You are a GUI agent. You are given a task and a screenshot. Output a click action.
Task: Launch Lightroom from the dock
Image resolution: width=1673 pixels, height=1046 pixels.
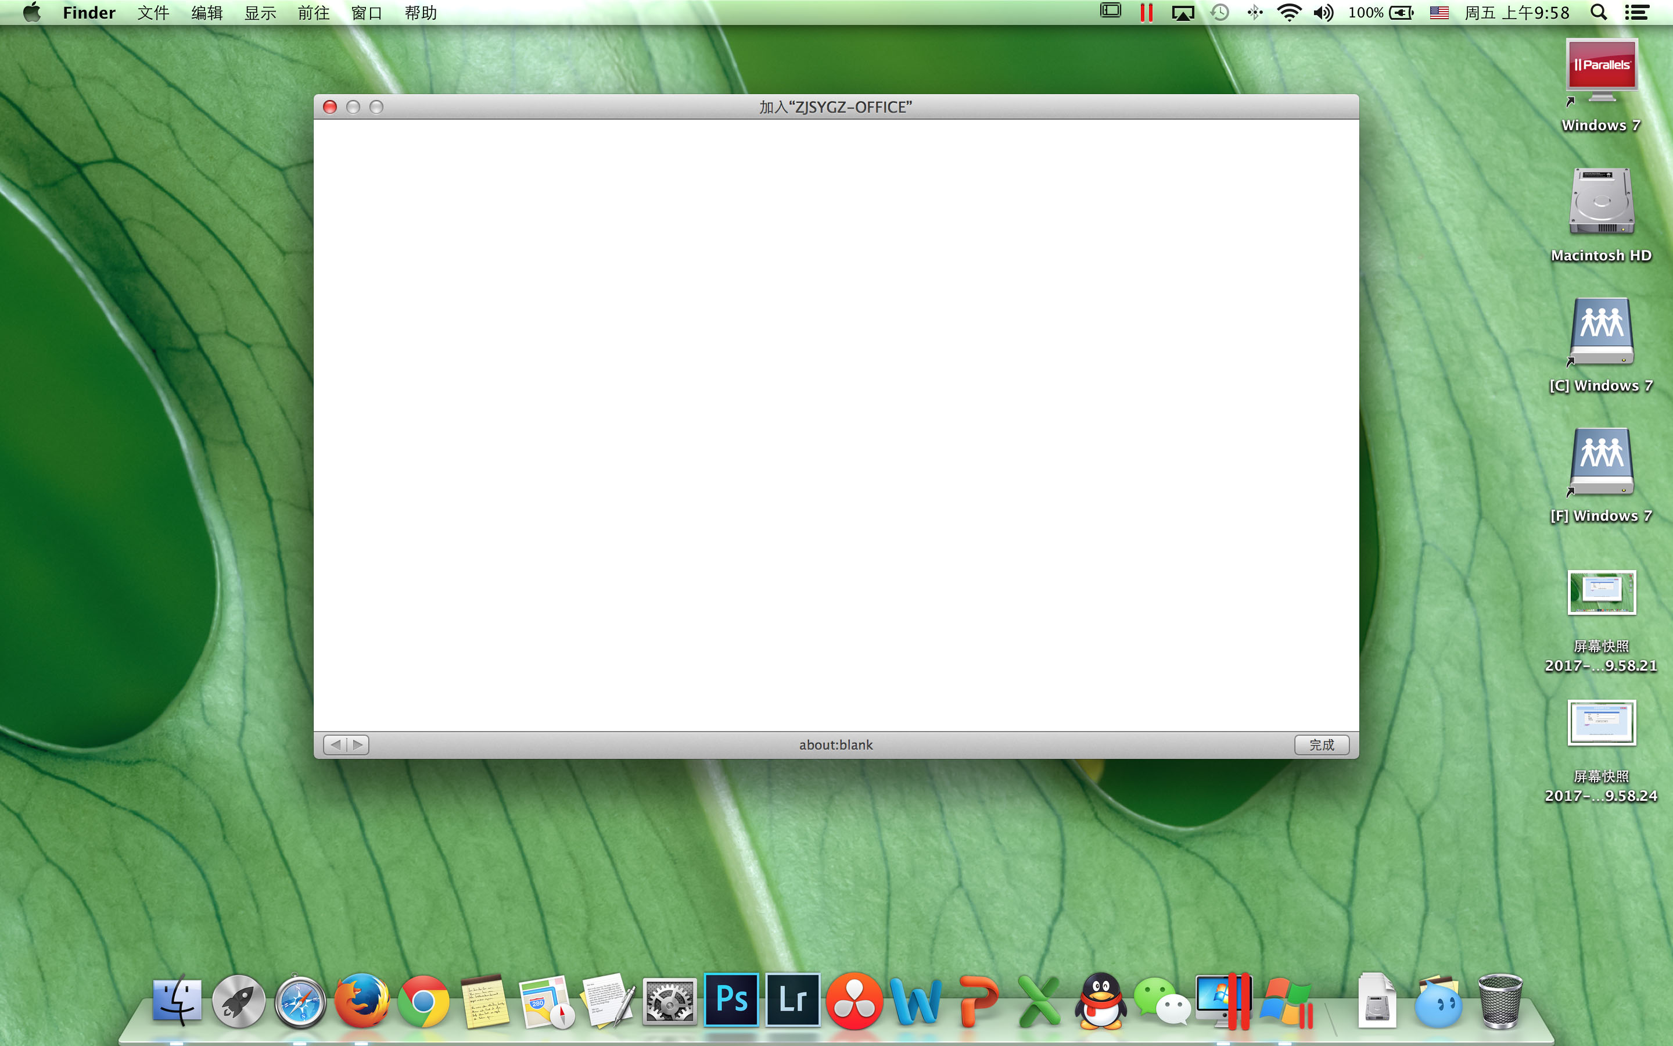click(793, 1000)
